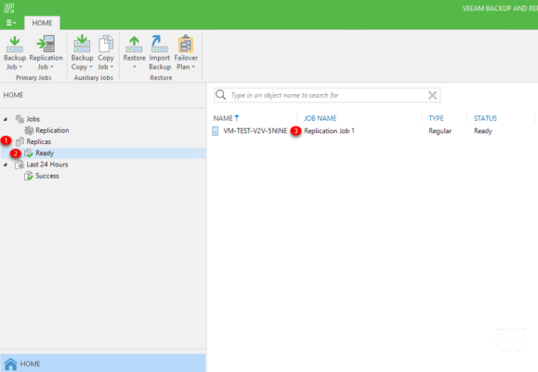Click the Failover Plan ribbon icon
538x372 pixels.
[186, 45]
